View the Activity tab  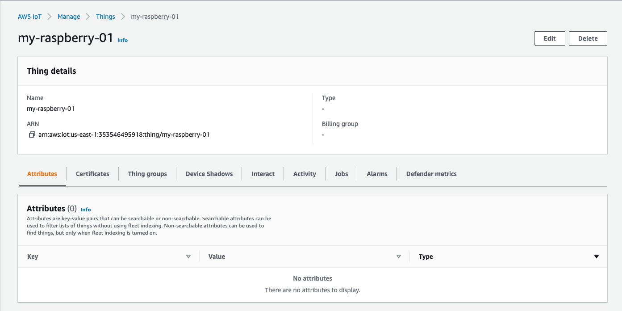[305, 174]
